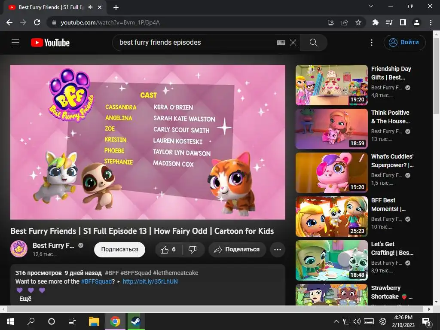Click the video player
The height and width of the screenshot is (330, 440).
[x=148, y=142]
